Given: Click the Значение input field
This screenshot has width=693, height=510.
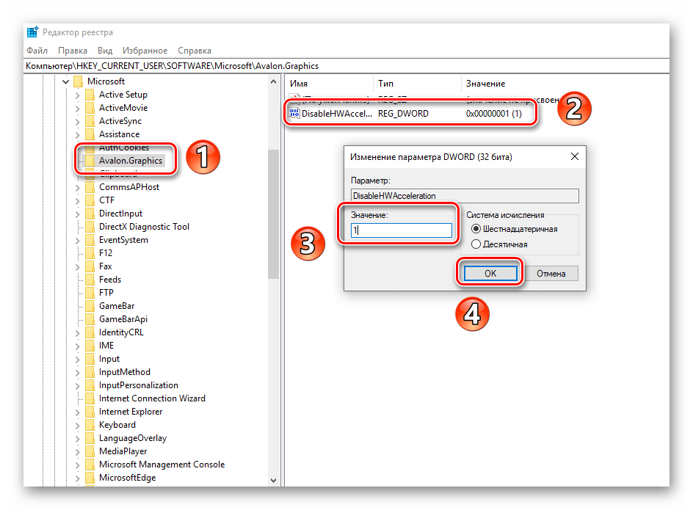Looking at the screenshot, I should click(x=401, y=230).
